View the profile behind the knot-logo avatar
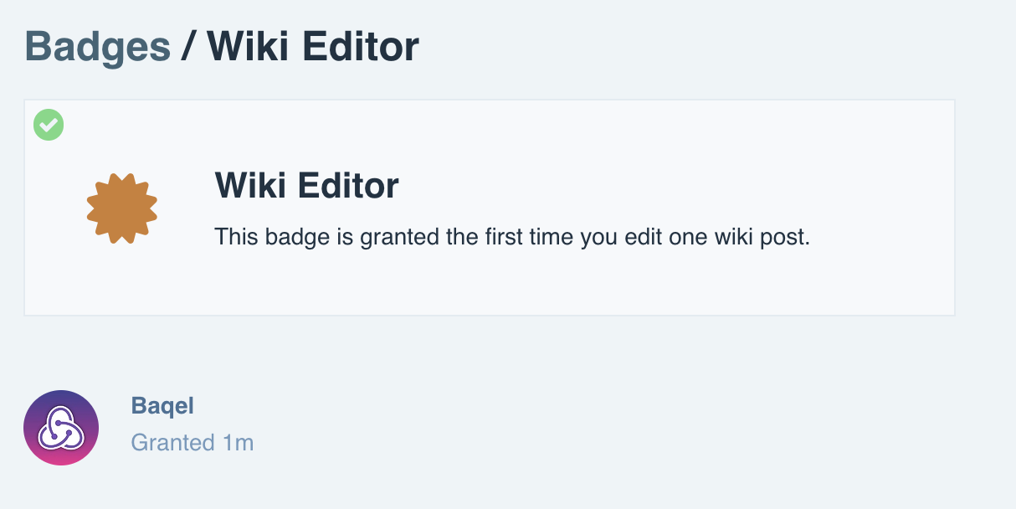Screen dimensions: 1016x509 click(61, 428)
